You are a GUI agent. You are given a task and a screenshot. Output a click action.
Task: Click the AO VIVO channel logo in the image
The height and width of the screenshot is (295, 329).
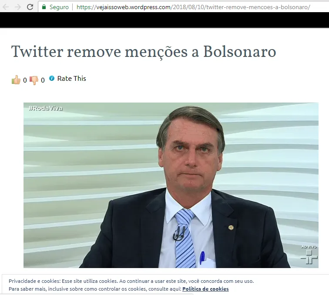(x=309, y=255)
